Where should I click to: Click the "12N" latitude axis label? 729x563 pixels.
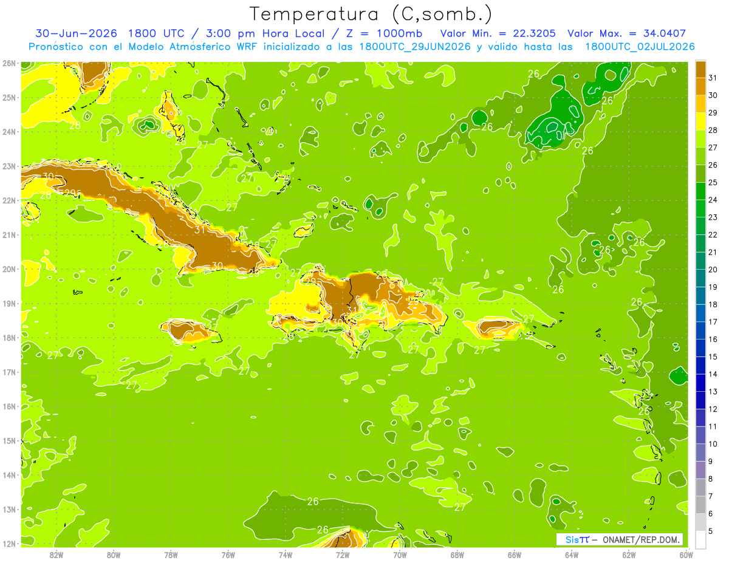pyautogui.click(x=9, y=544)
